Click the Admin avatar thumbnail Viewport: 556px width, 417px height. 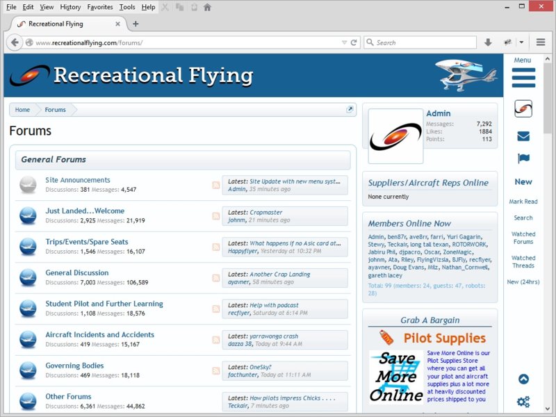pyautogui.click(x=395, y=136)
